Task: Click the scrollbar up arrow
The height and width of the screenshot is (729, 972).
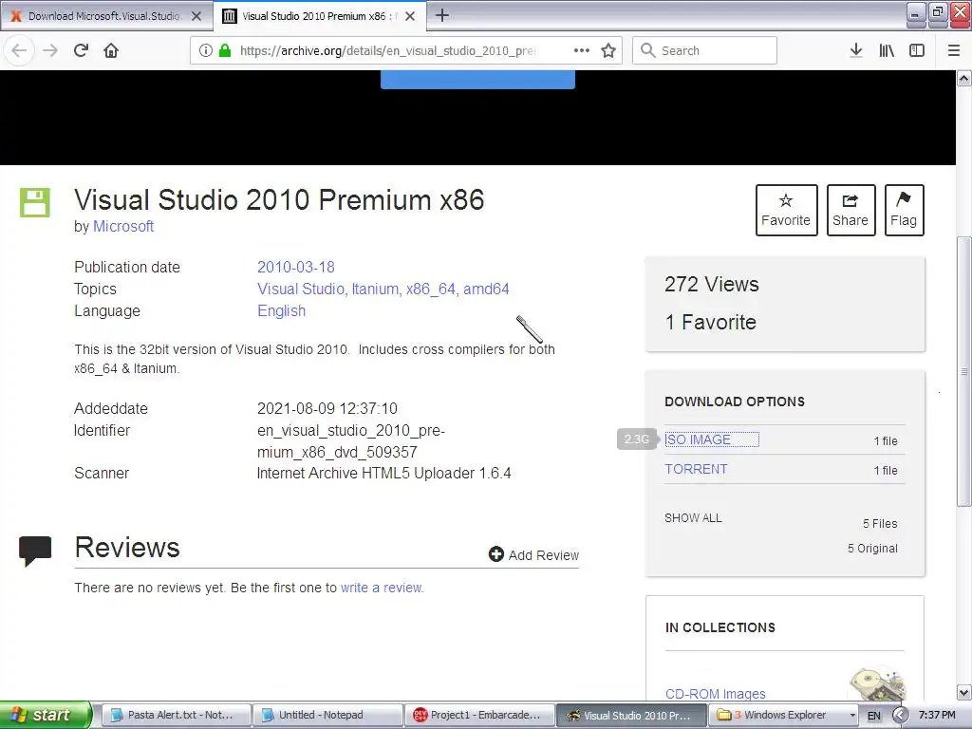Action: tap(964, 78)
